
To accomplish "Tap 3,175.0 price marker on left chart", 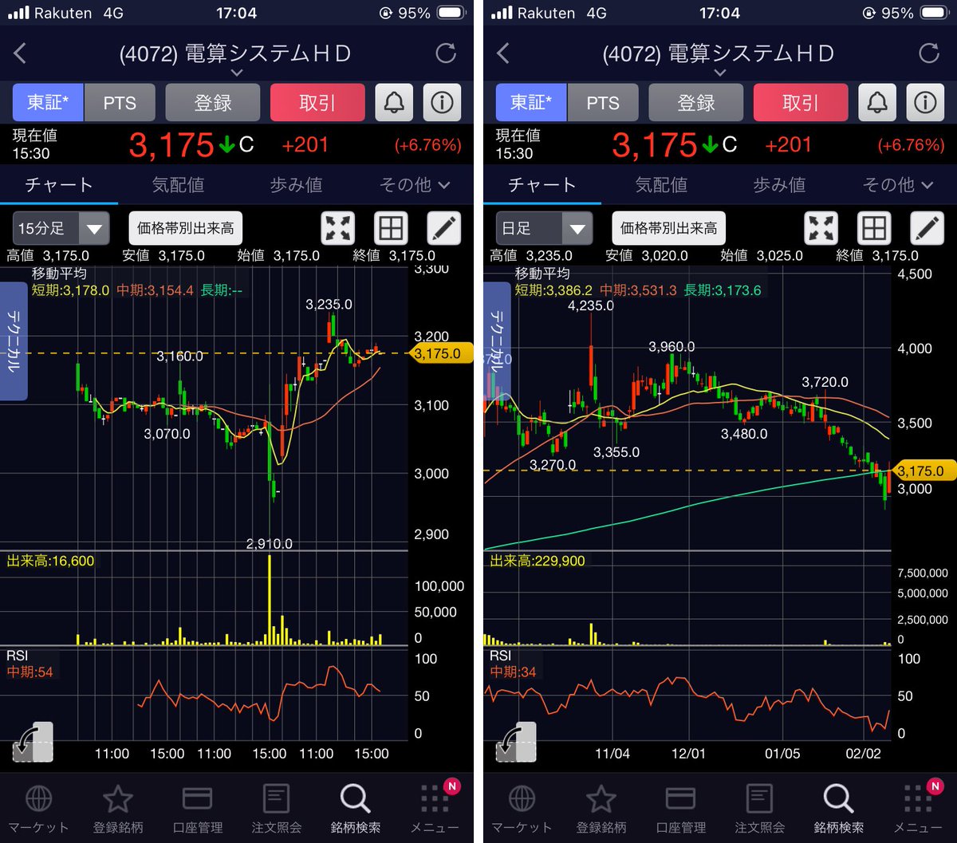I will pos(441,353).
